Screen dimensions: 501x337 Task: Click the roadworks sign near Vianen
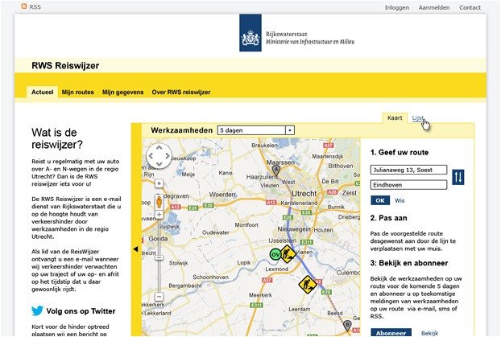(x=288, y=254)
